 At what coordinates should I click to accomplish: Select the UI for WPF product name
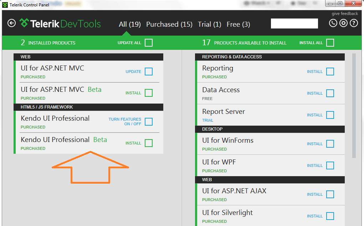pyautogui.click(x=219, y=162)
